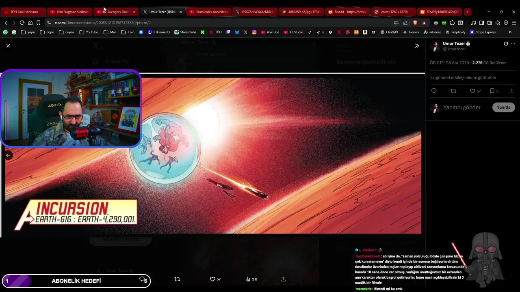The width and height of the screenshot is (520, 292).
Task: Like the photo using the bottom heart icon
Action: coord(215,279)
